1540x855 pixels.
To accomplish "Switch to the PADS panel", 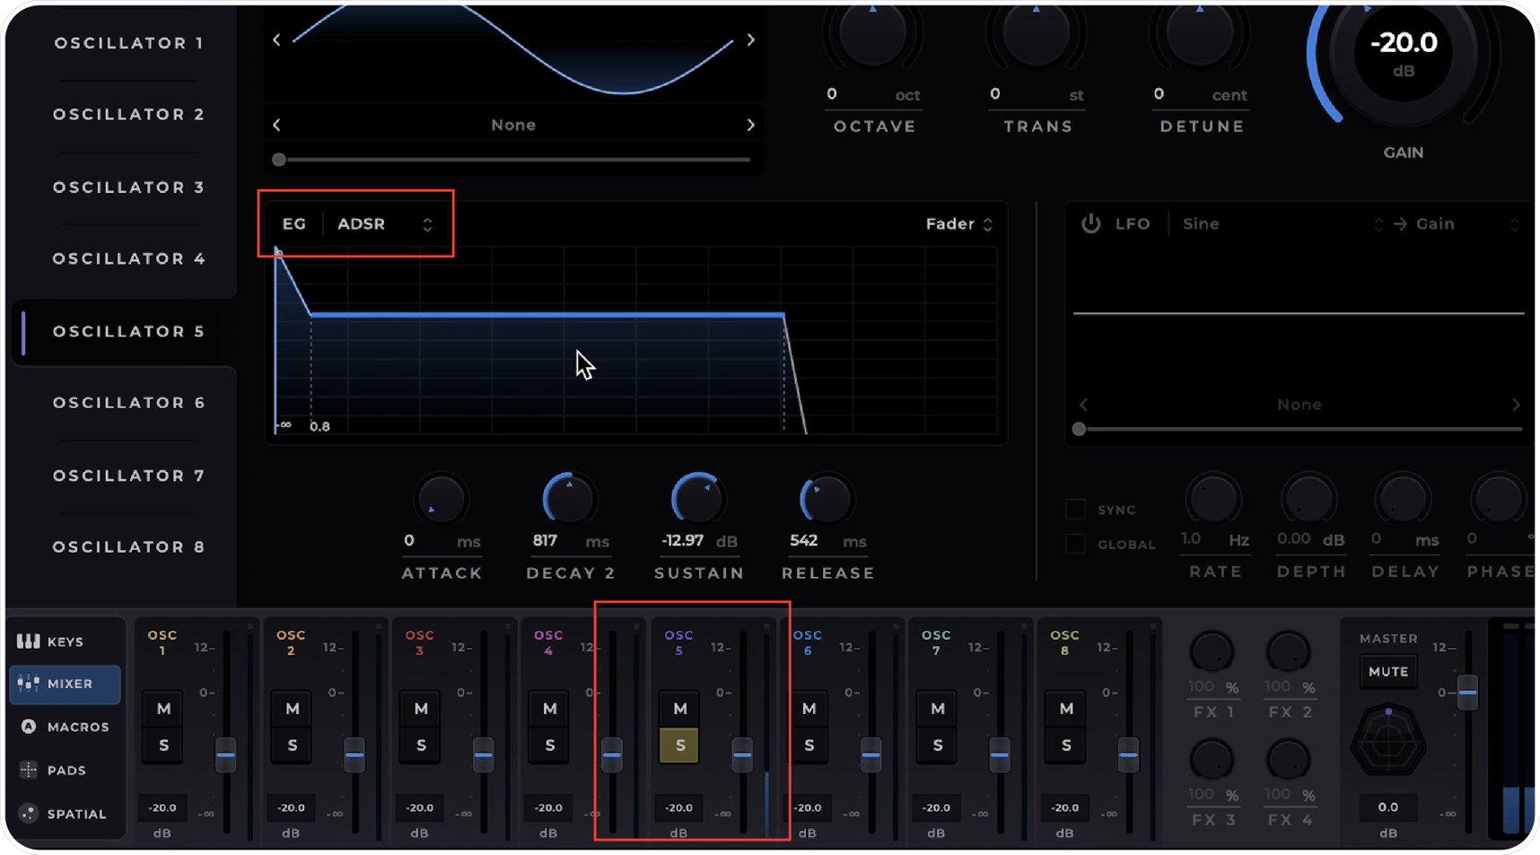I will (x=64, y=770).
